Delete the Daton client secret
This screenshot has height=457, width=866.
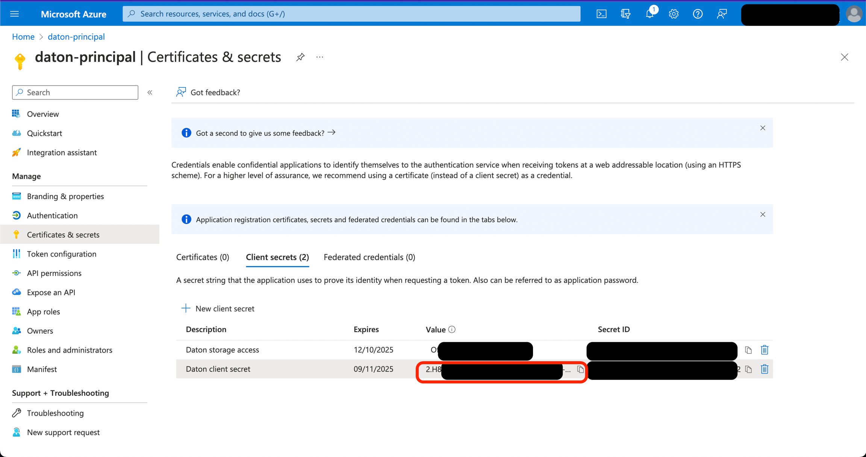tap(764, 369)
